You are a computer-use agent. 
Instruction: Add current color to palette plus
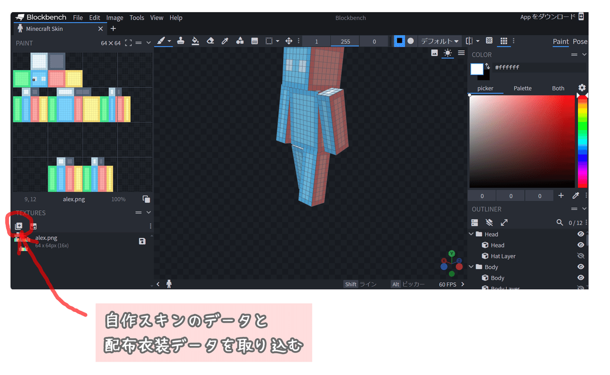click(561, 196)
